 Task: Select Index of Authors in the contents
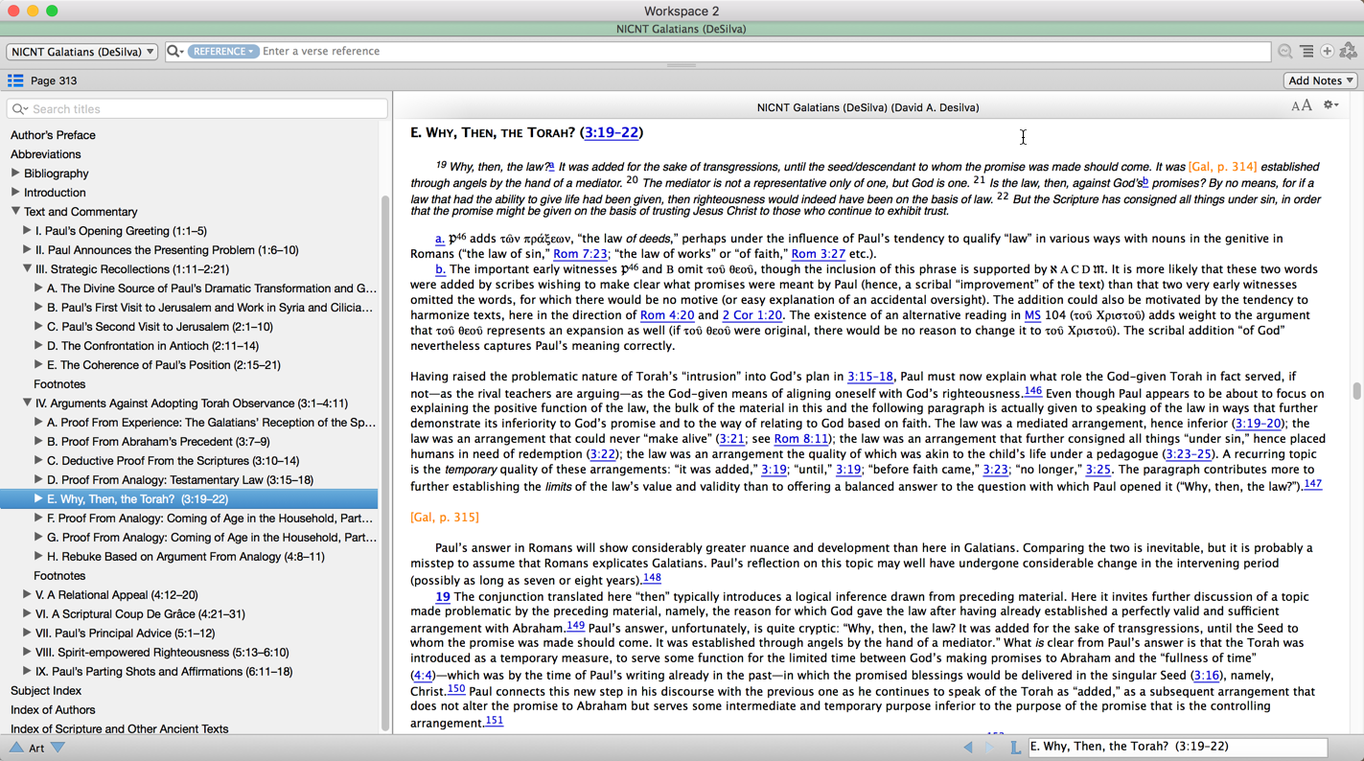(53, 710)
